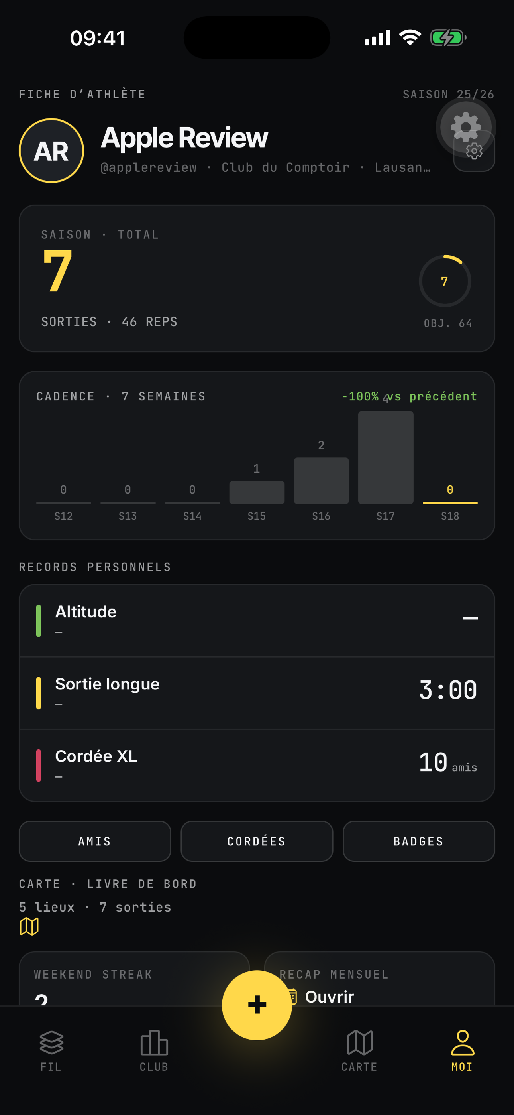Open the CARTE tab
Viewport: 514px width, 1115px height.
[359, 1051]
